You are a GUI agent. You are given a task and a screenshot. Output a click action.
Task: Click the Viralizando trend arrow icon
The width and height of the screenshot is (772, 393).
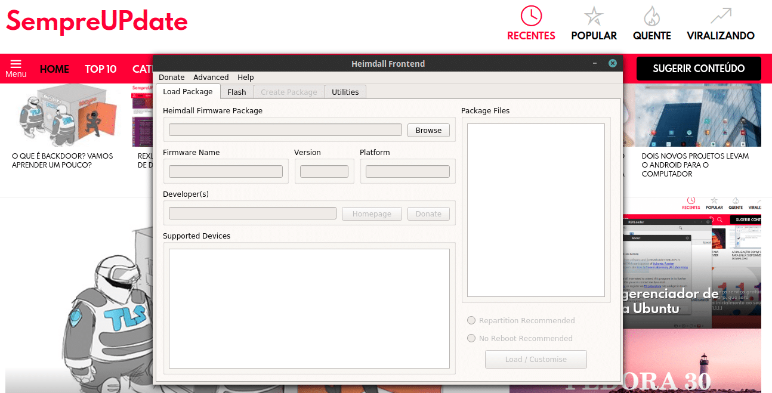click(721, 16)
